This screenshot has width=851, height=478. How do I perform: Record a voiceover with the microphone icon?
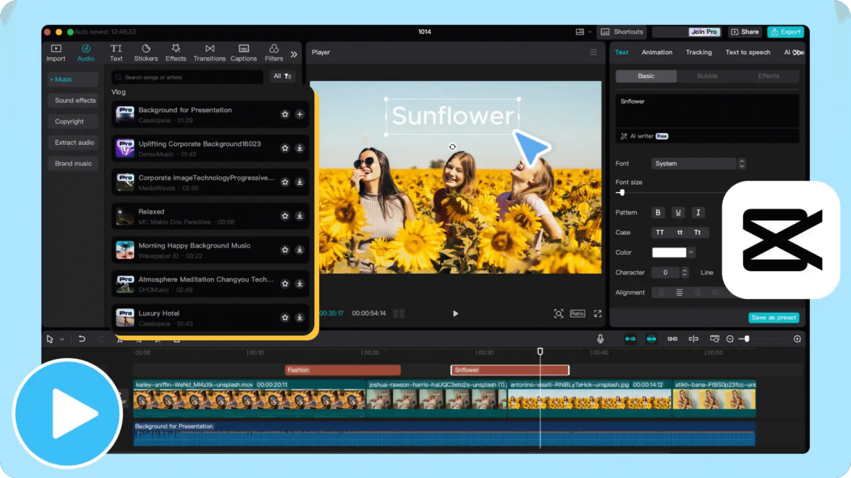click(x=600, y=339)
